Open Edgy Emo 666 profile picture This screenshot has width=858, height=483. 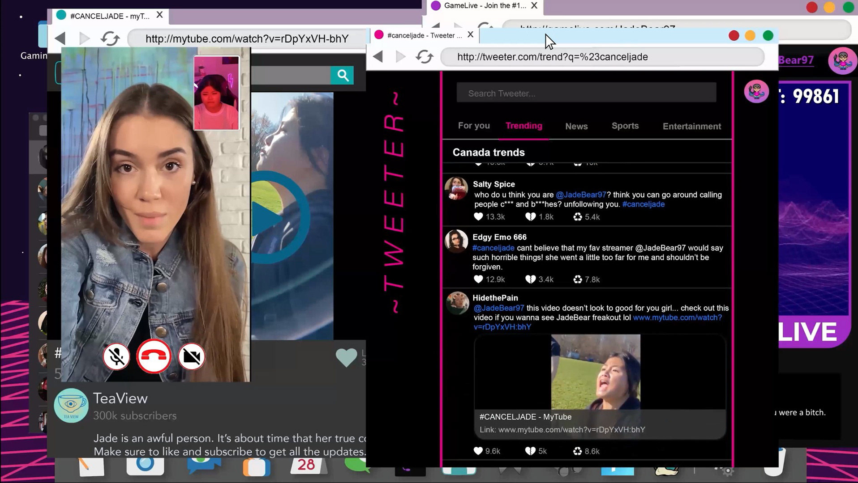(456, 241)
